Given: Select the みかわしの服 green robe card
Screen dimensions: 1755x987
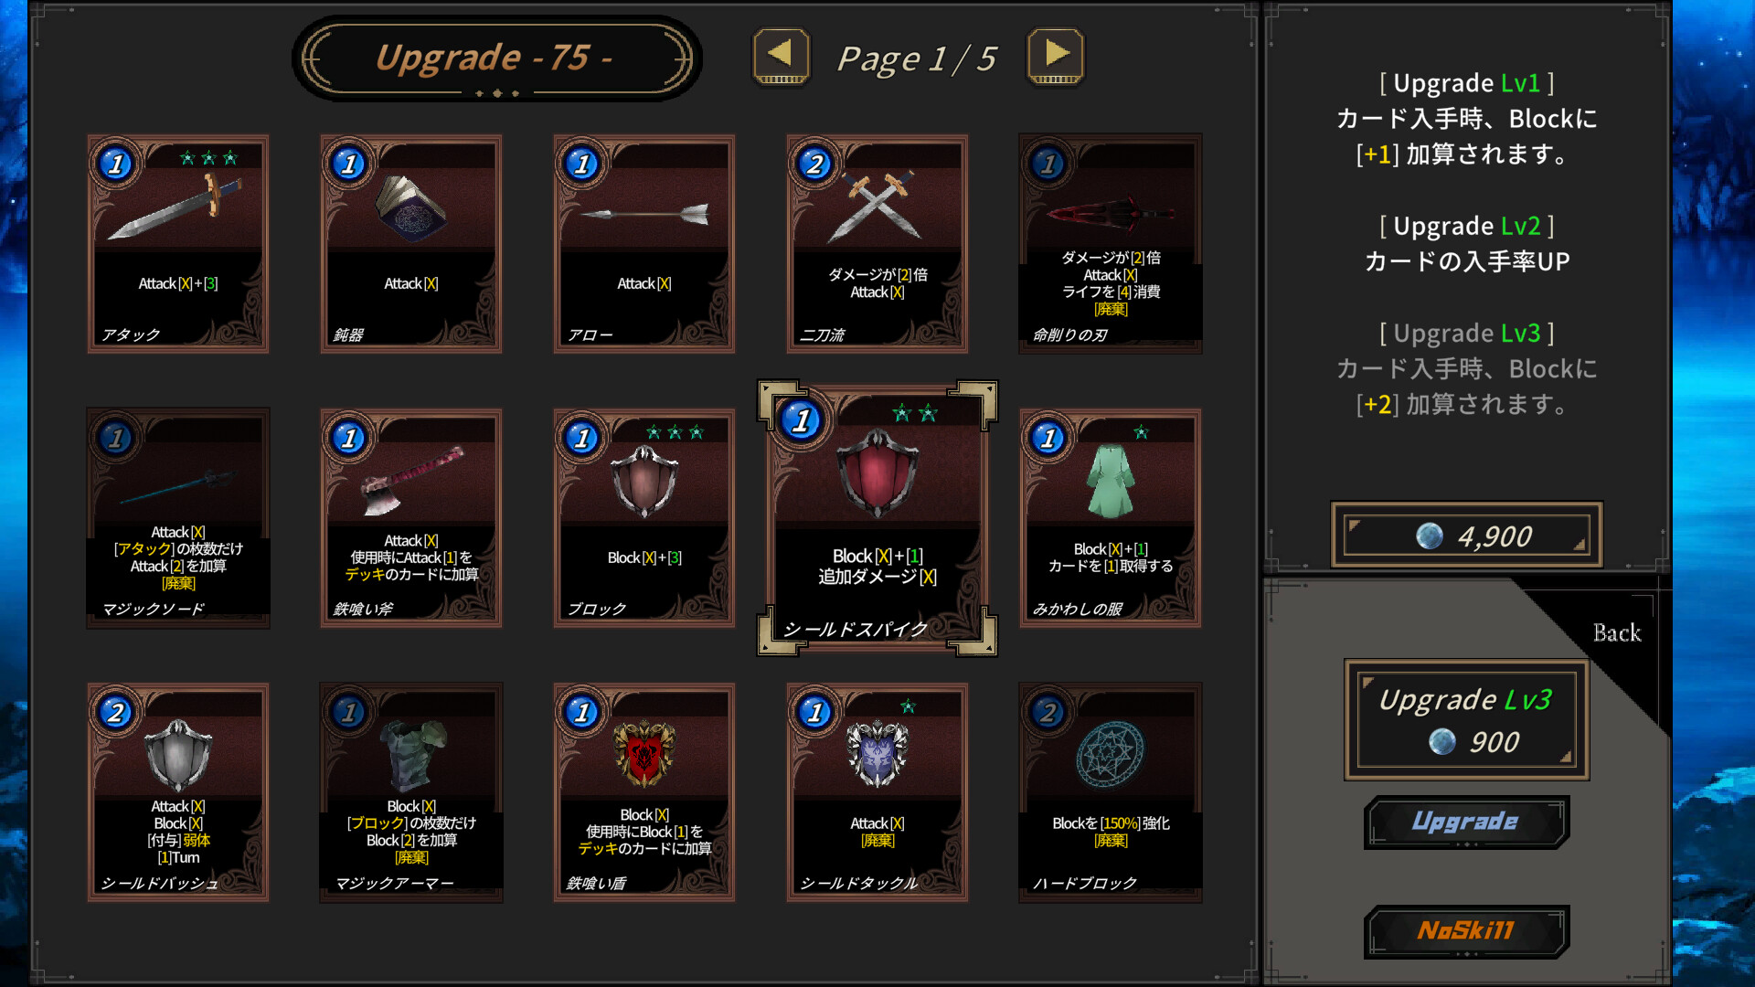Looking at the screenshot, I should tap(1111, 518).
